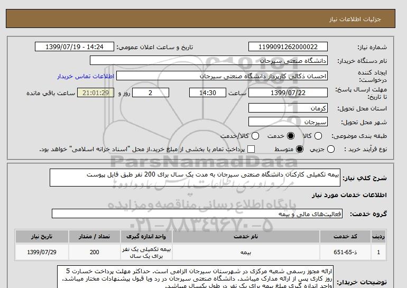Click the service group field فعالیت‌های مالی و بیمه

point(197,213)
